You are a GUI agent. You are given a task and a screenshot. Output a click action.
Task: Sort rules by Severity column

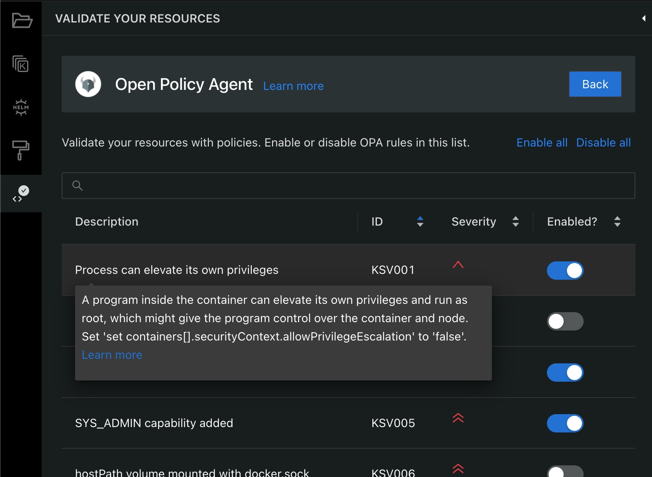coord(516,221)
